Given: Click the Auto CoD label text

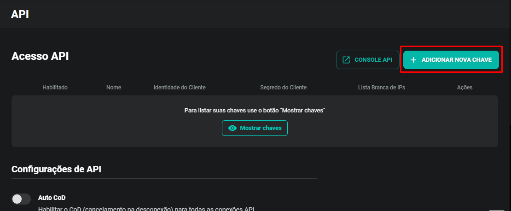Looking at the screenshot, I should [52, 198].
